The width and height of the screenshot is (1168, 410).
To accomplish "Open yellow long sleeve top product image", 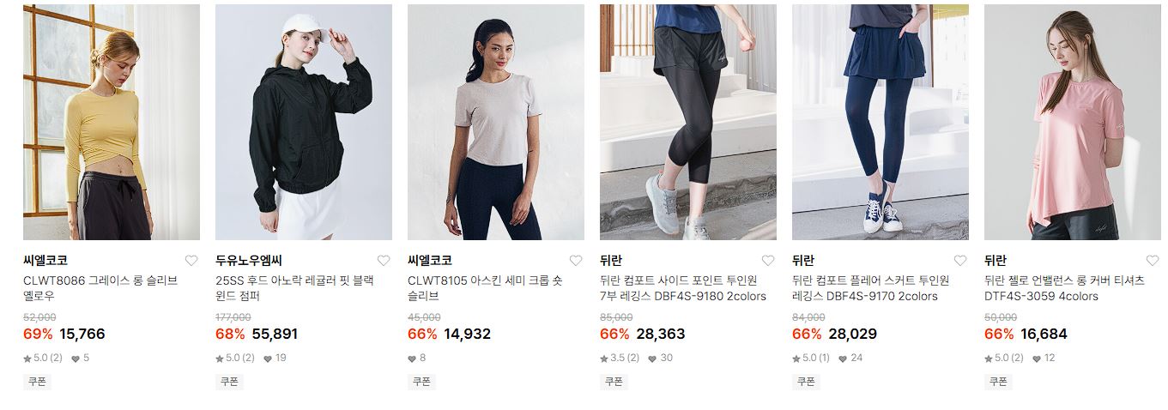I will coord(112,122).
